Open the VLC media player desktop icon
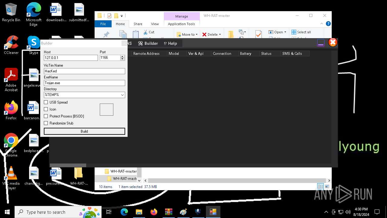 coord(11,178)
